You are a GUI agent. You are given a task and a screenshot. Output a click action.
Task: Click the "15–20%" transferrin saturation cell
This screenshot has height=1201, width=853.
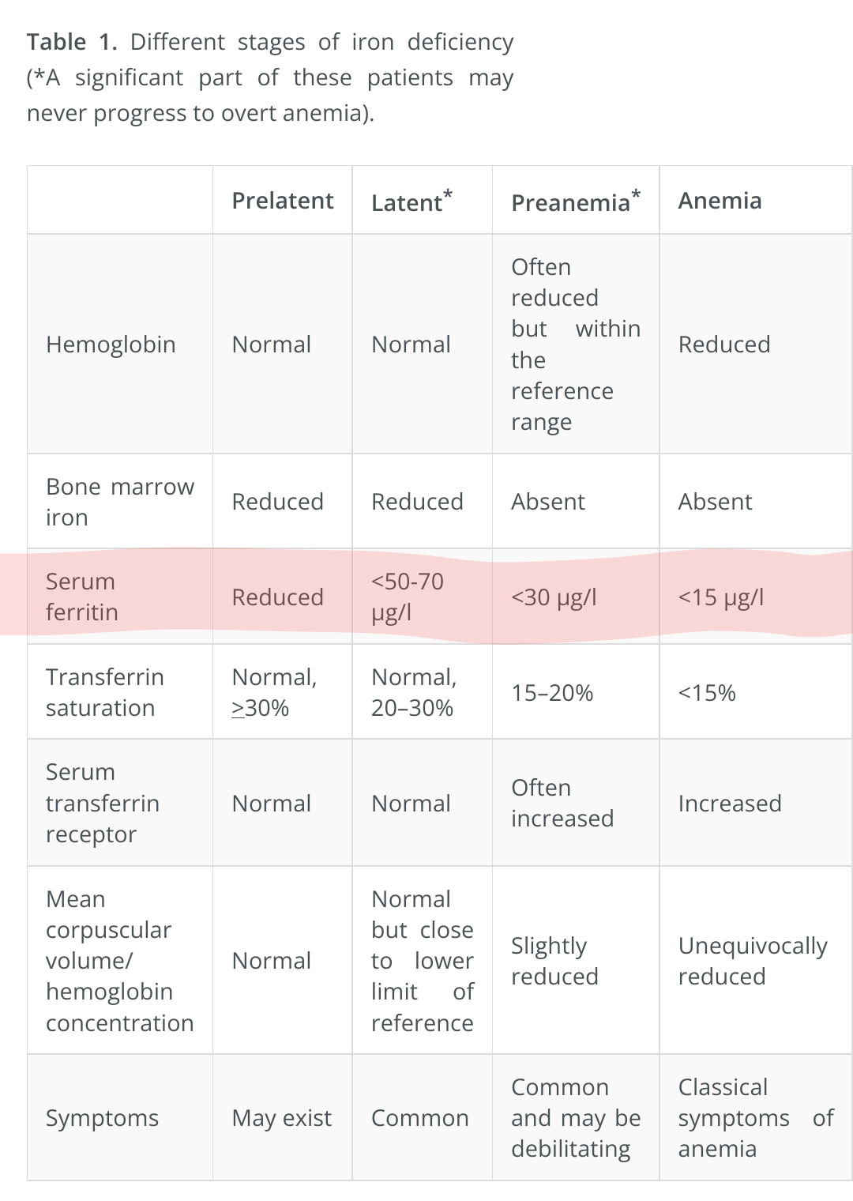(x=552, y=693)
